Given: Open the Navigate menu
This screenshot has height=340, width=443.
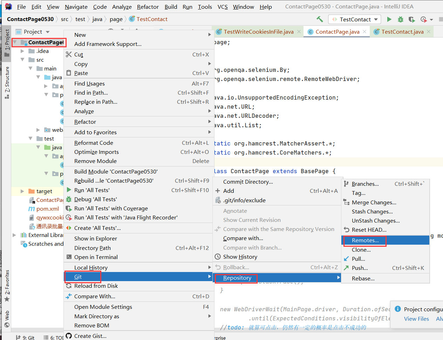Looking at the screenshot, I should tap(76, 7).
